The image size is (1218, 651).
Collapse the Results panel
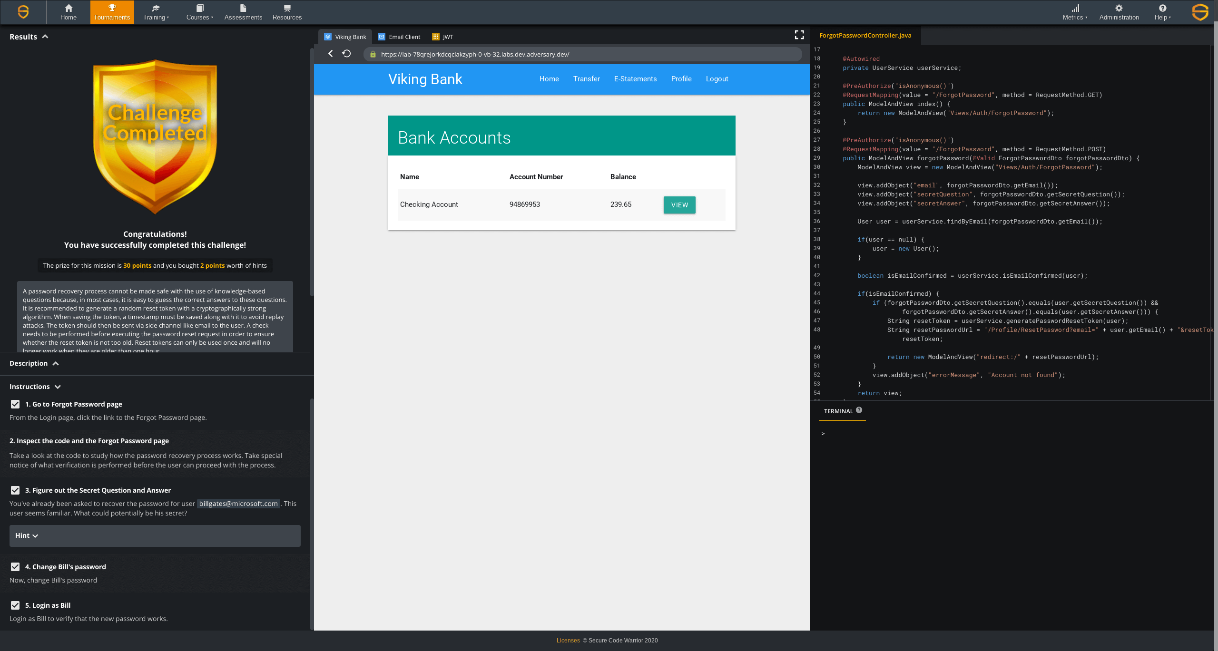pos(45,36)
